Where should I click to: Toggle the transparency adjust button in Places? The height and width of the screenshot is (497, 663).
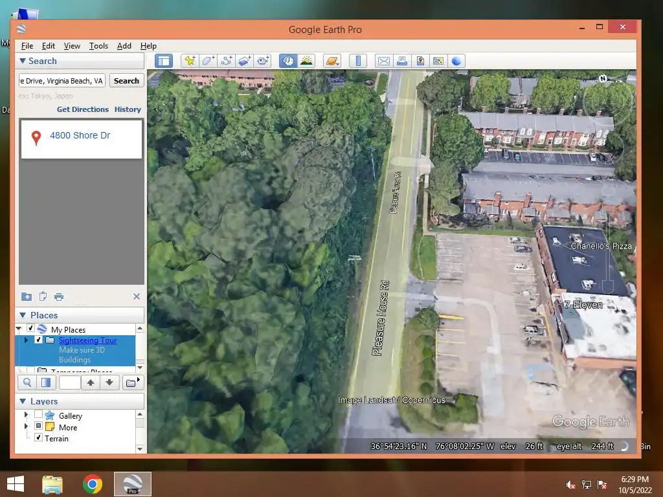point(46,382)
